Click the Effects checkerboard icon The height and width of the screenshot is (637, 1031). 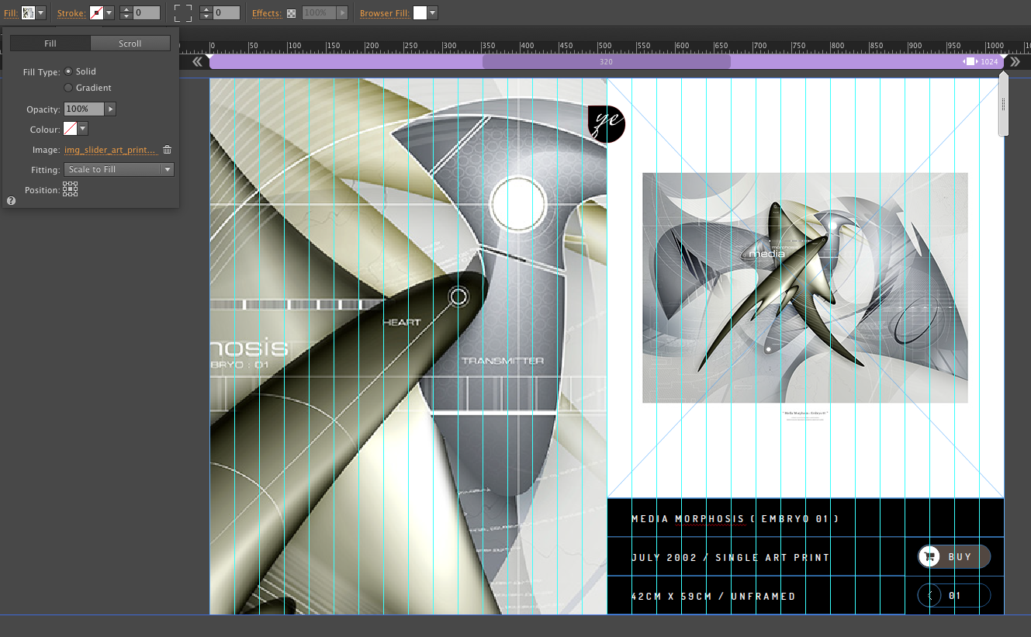[x=292, y=13]
